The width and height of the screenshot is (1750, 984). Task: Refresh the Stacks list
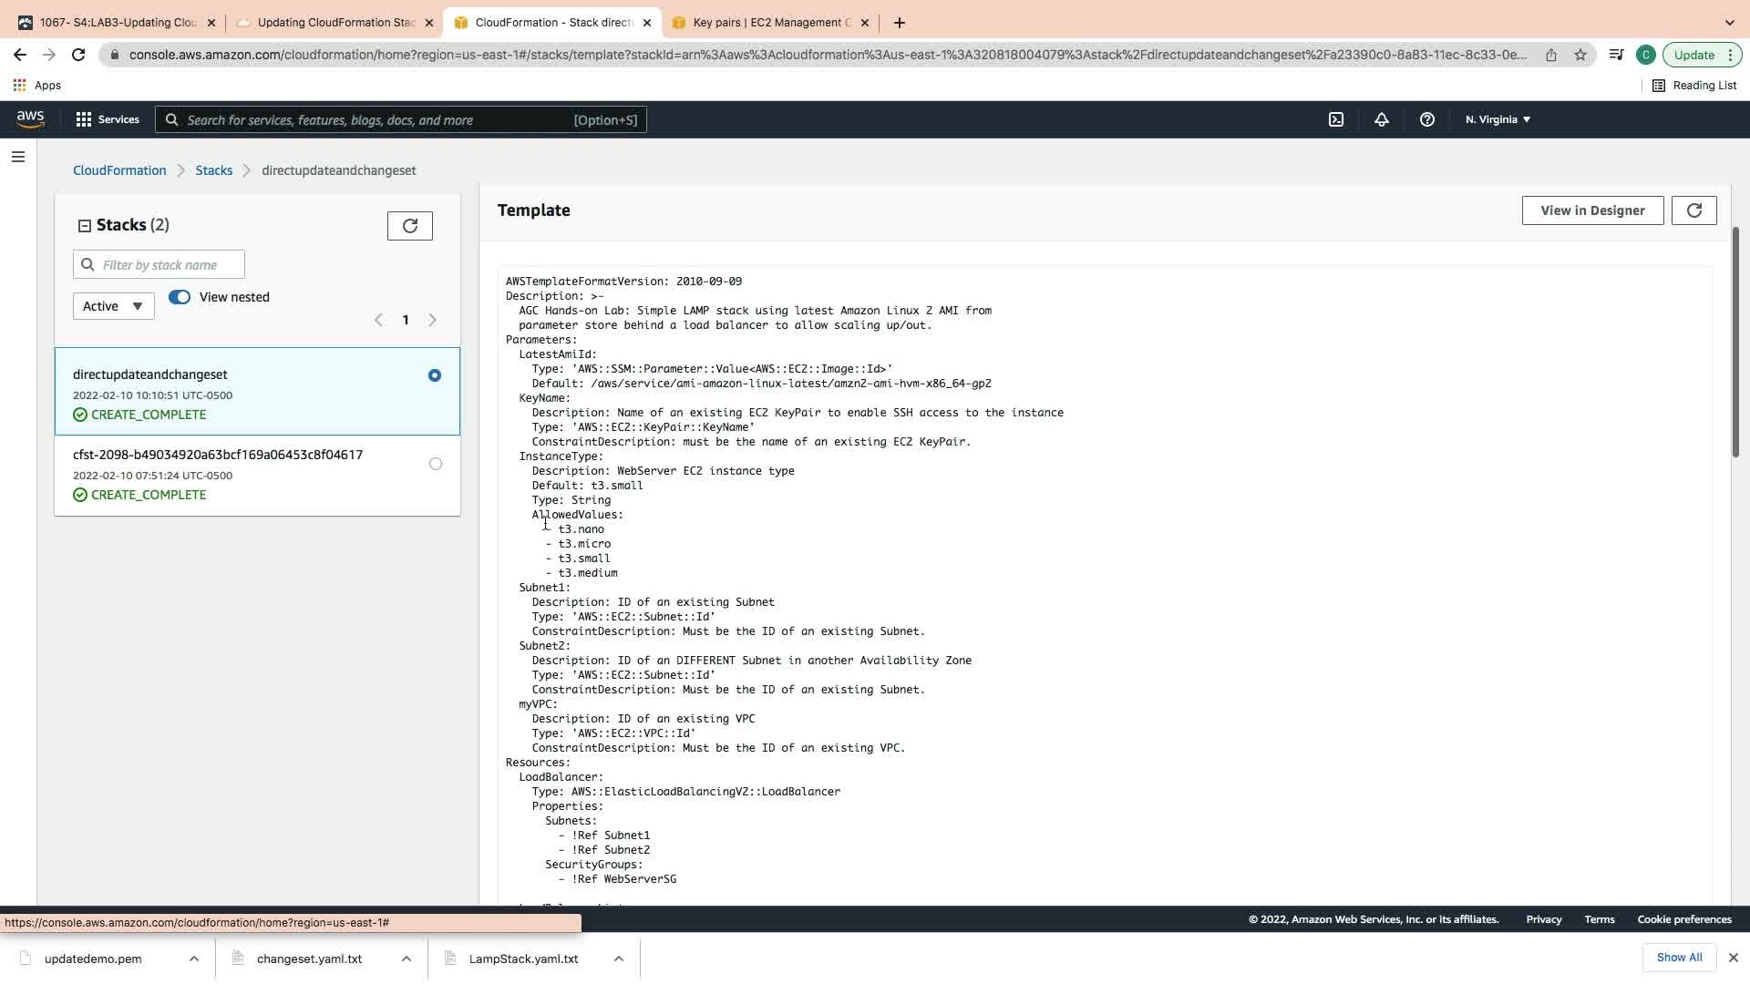point(409,226)
